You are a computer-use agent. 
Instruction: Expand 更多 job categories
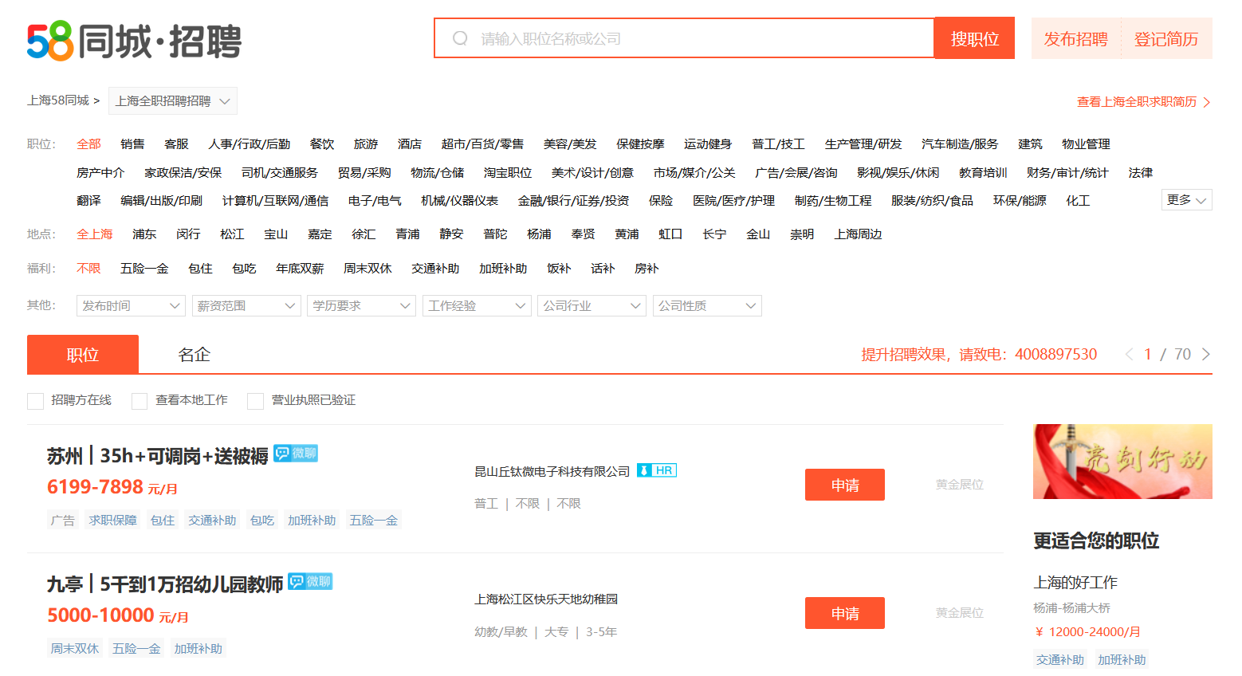[1185, 200]
